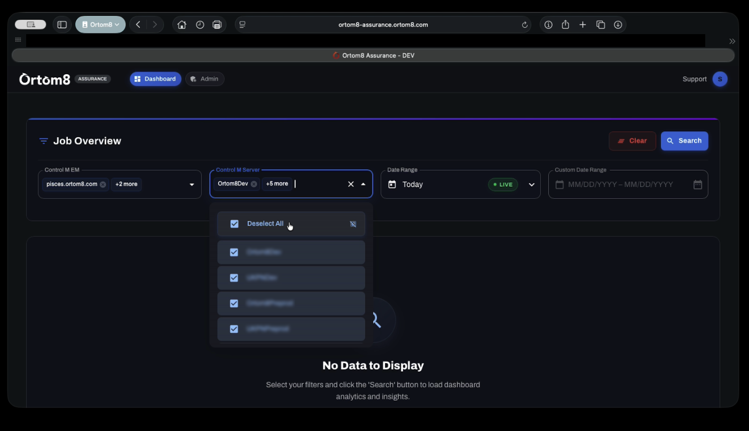Click the LIVE status badge
Screen dimensions: 749x431
pyautogui.click(x=503, y=185)
